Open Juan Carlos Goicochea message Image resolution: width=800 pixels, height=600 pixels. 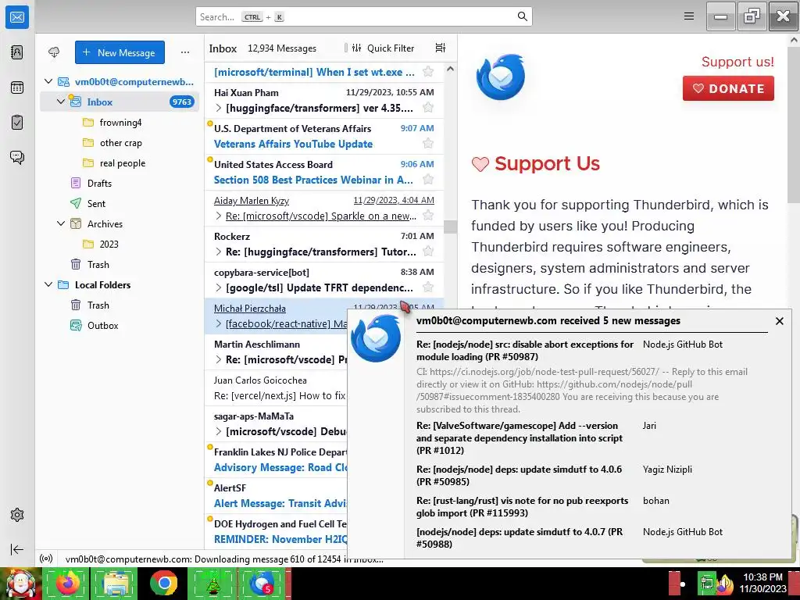tap(276, 387)
